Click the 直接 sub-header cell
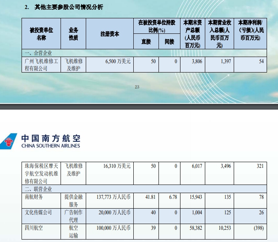 (146, 42)
